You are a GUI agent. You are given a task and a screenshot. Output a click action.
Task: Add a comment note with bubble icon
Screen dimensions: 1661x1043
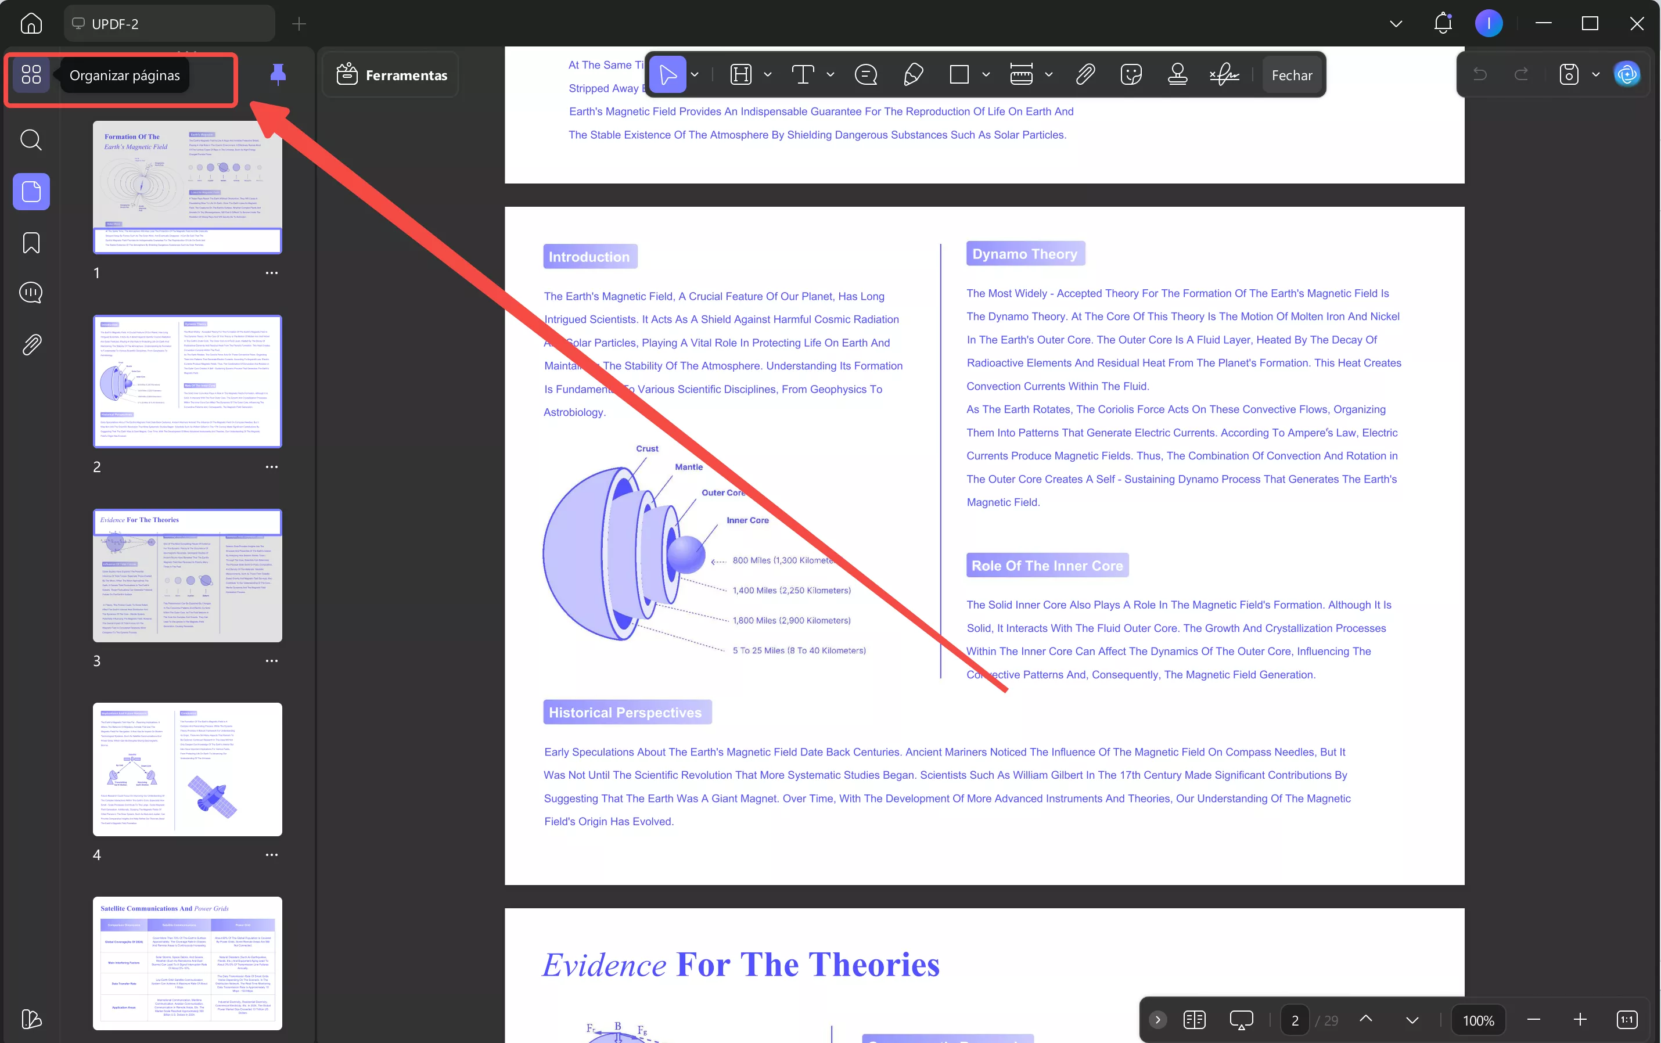(x=865, y=74)
